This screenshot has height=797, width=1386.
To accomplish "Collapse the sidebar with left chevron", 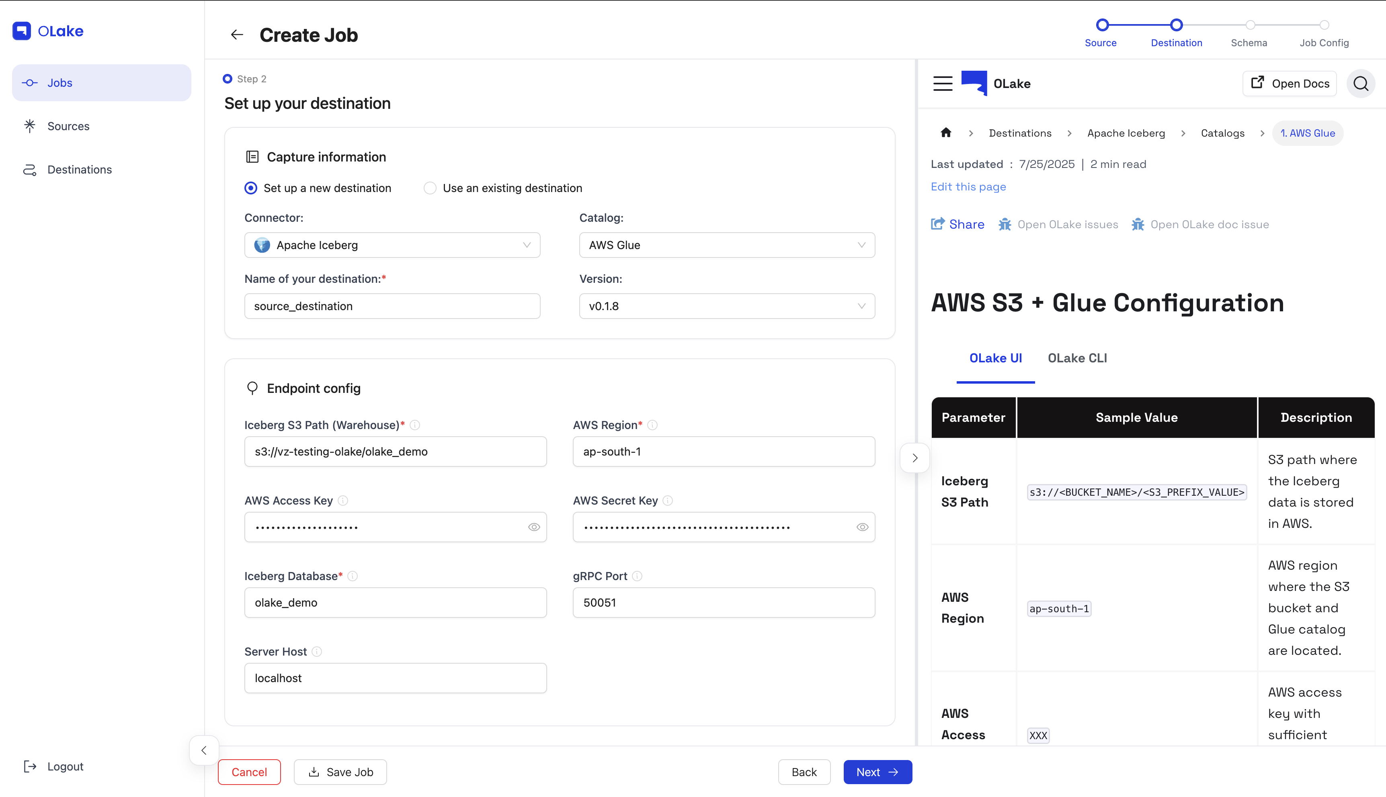I will (204, 750).
